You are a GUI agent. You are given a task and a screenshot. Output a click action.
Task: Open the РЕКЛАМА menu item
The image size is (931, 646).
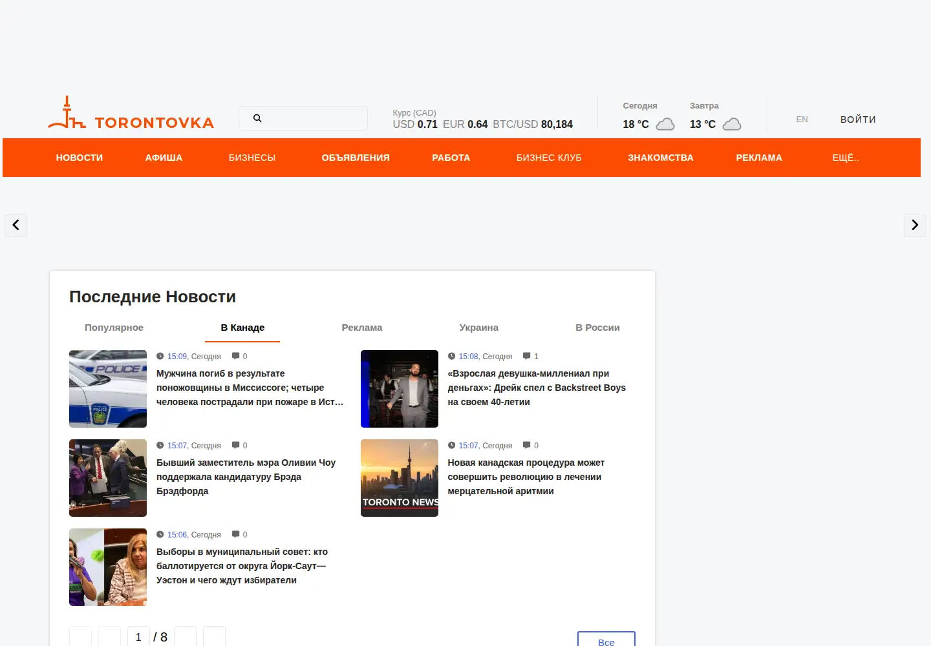759,158
